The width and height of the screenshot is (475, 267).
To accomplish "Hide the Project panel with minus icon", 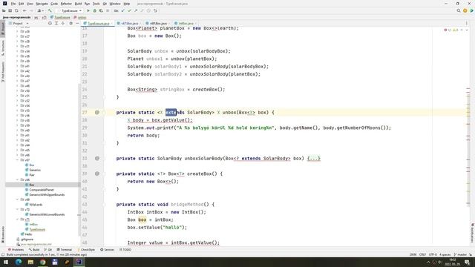I will coord(77,23).
